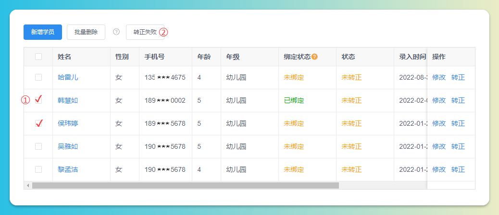Click the 未绑定 status of 侯玮婷

[294, 123]
